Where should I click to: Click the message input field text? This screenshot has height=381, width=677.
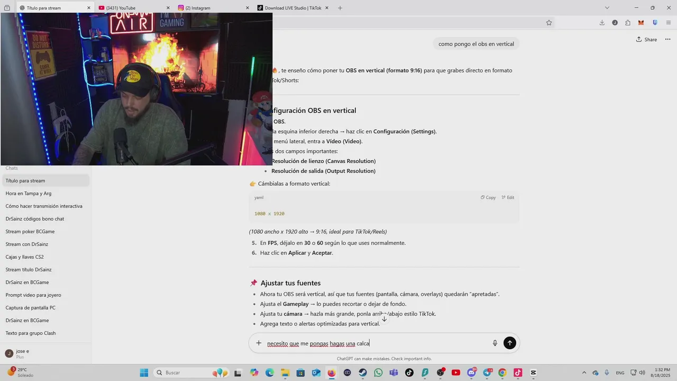click(x=318, y=343)
